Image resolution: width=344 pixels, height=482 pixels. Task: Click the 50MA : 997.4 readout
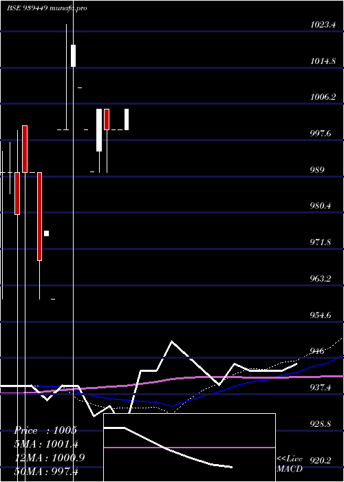pos(46,471)
